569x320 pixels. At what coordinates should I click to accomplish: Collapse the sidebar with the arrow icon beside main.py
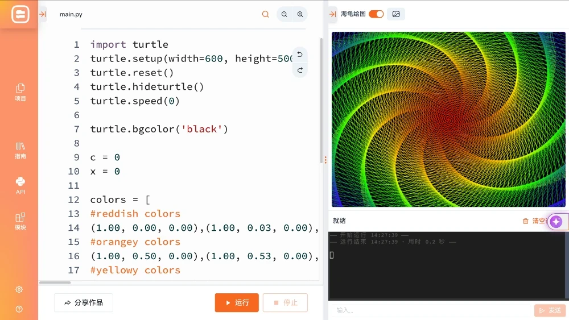tap(43, 14)
